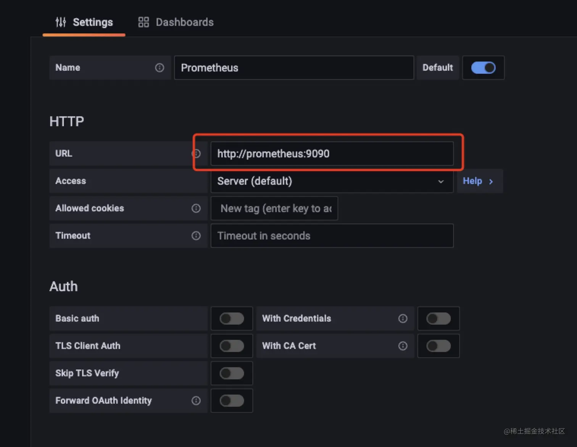This screenshot has width=577, height=447.
Task: Expand the Access Help section
Action: [x=478, y=181]
